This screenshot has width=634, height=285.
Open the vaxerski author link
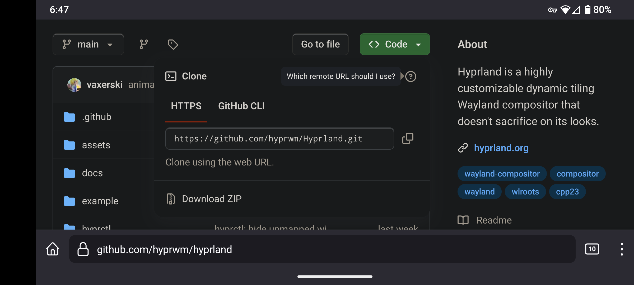[x=105, y=85]
